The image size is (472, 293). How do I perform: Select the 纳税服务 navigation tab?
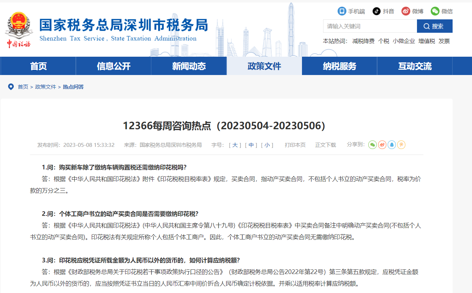[x=339, y=66]
